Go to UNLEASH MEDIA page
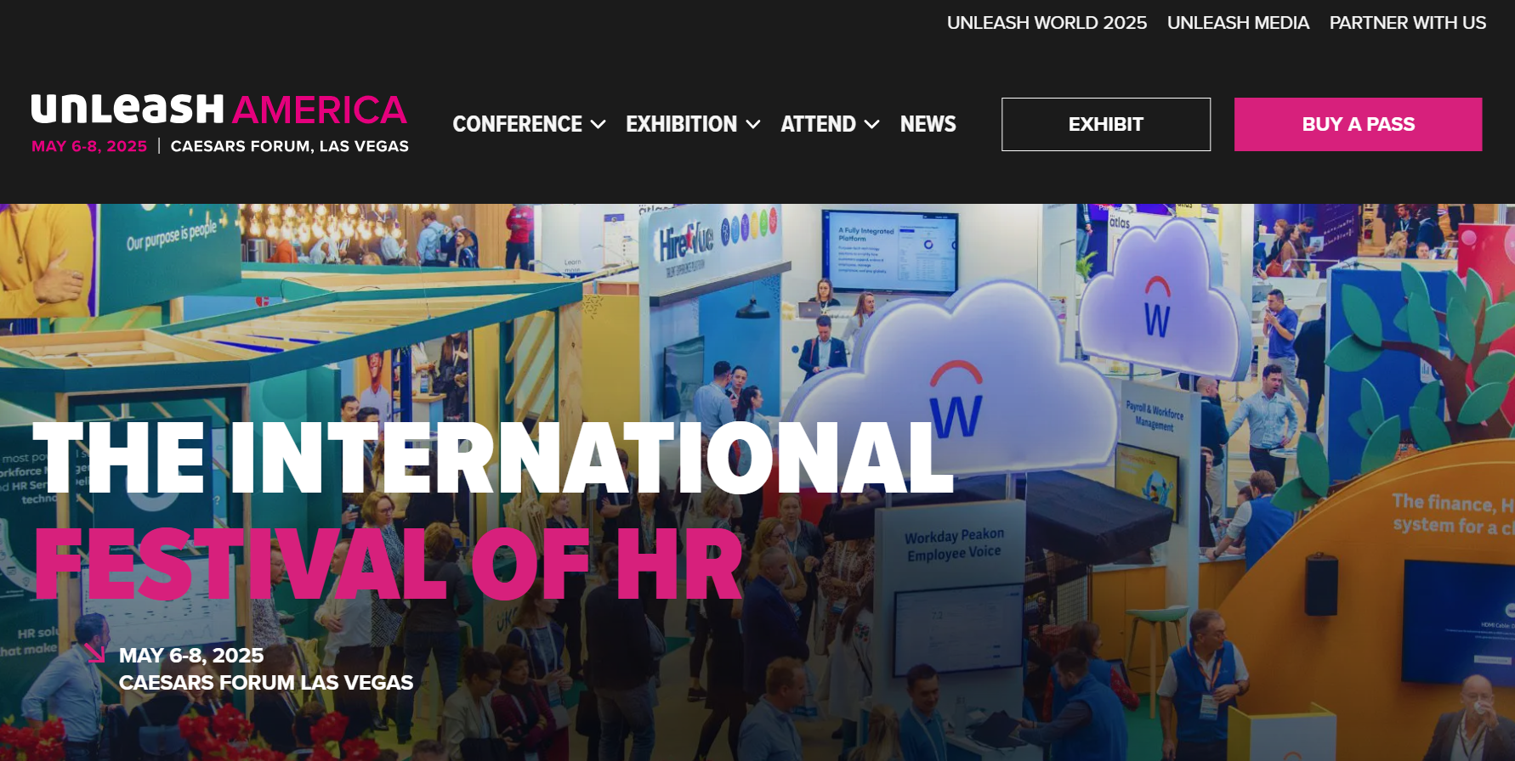This screenshot has height=761, width=1515. [x=1238, y=23]
